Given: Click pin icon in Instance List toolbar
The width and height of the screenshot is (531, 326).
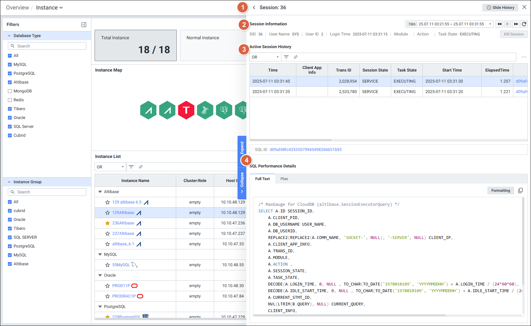Looking at the screenshot, I should click(141, 167).
